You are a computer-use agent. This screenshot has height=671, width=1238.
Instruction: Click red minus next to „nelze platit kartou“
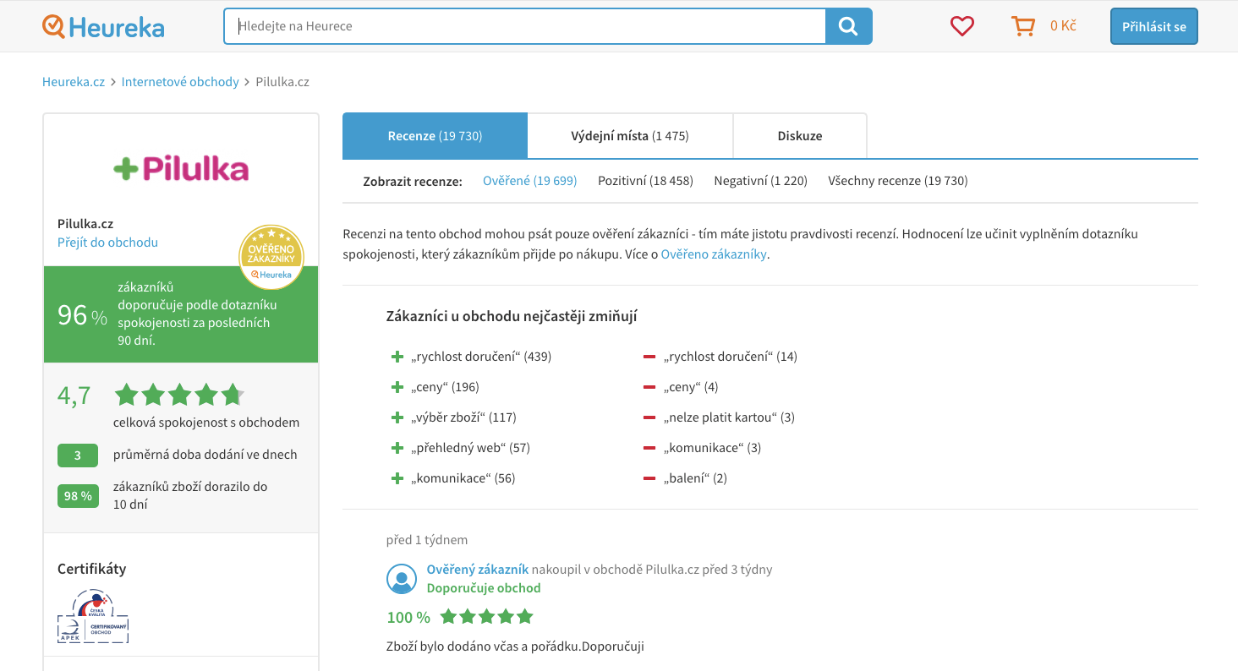(649, 417)
